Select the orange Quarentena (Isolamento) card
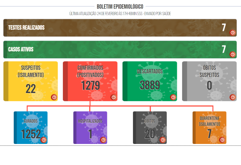The width and height of the screenshot is (241, 165). (x=209, y=128)
